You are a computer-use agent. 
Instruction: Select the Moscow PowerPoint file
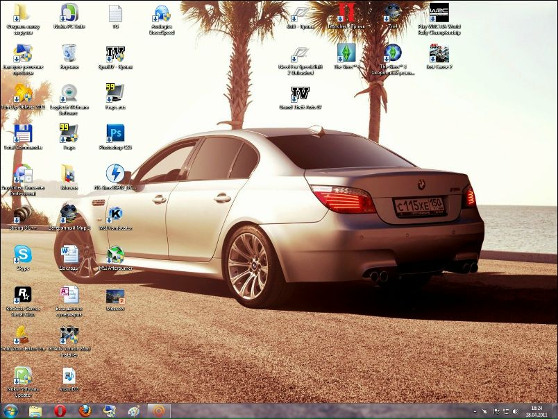[x=115, y=297]
